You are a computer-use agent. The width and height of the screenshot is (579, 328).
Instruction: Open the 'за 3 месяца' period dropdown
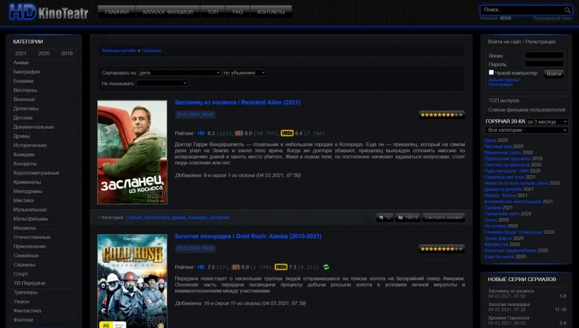tap(547, 121)
